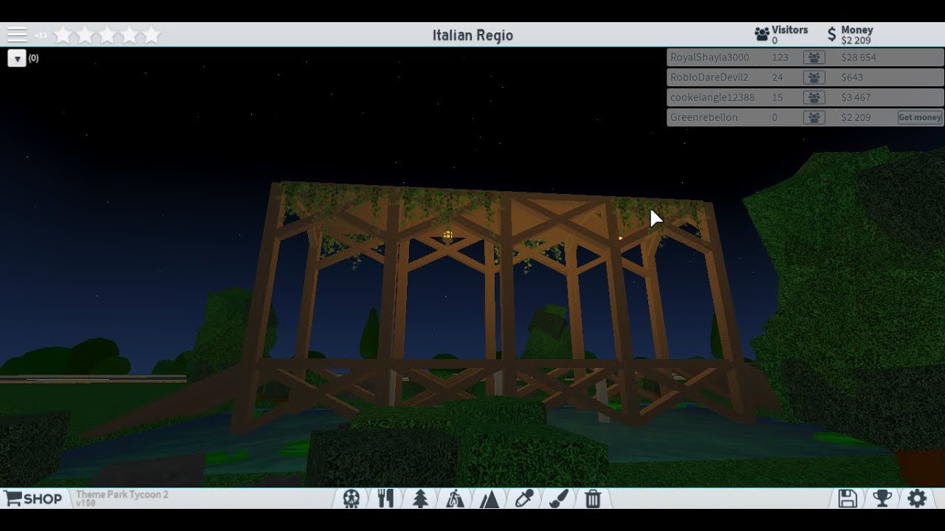This screenshot has height=531, width=945.
Task: Open the SHOP cart button
Action: coord(33,499)
